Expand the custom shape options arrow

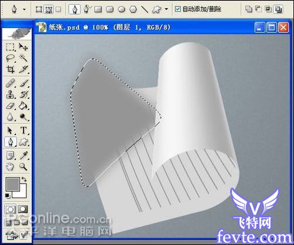(x=166, y=9)
